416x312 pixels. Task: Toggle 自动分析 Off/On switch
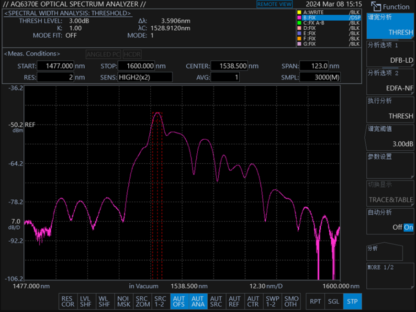coord(403,227)
